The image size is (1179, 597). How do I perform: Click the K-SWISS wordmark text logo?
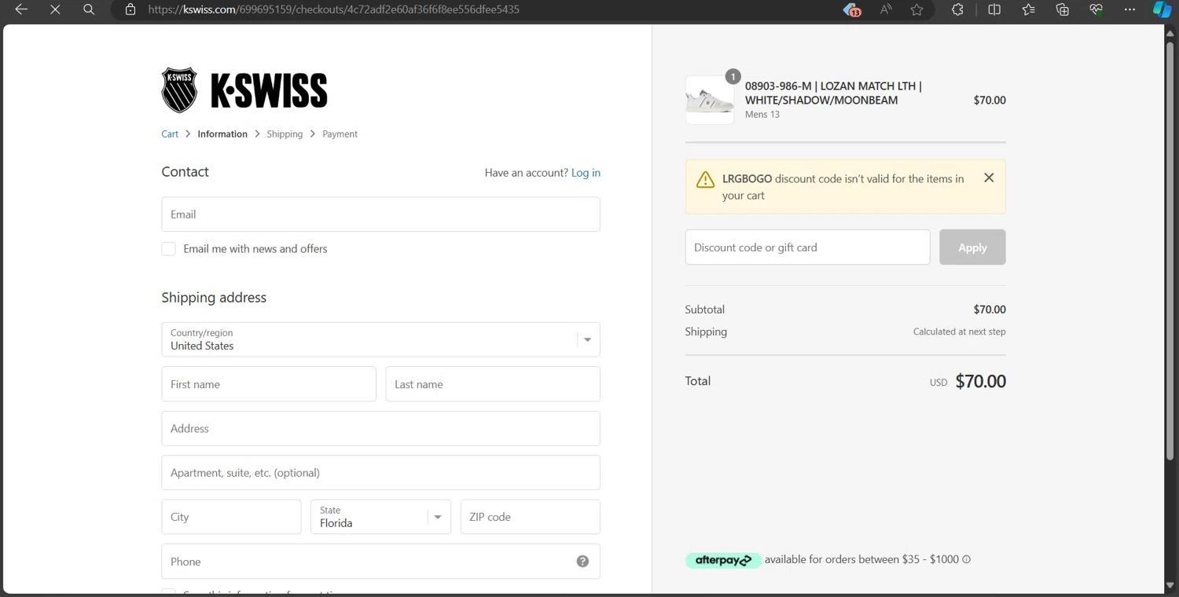[269, 90]
